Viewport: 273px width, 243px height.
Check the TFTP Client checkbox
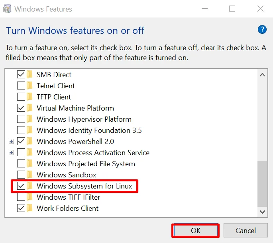pos(21,97)
